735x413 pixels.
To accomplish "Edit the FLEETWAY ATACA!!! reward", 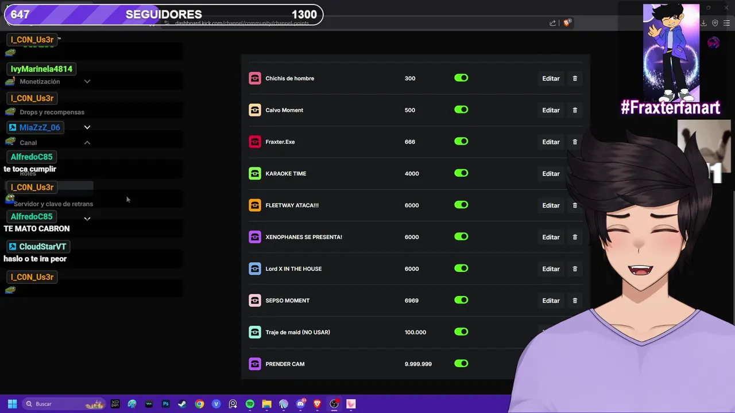I will click(551, 205).
